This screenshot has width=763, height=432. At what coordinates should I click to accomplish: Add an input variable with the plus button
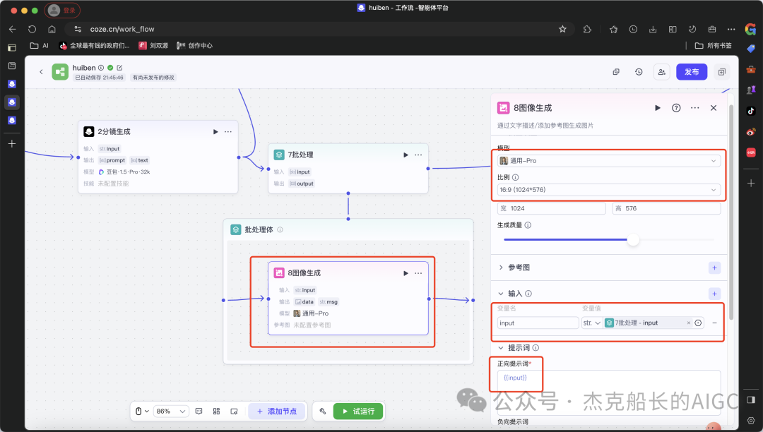pyautogui.click(x=714, y=294)
